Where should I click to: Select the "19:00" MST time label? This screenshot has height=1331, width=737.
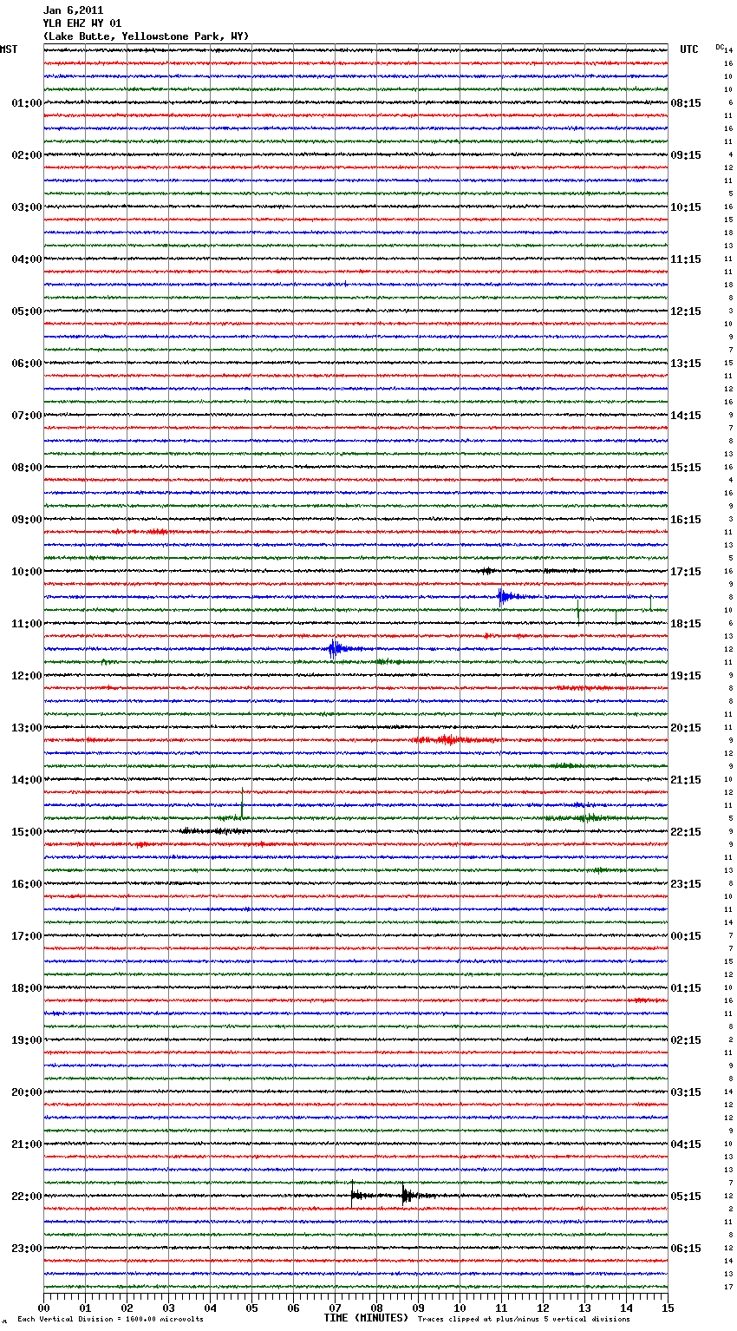27,1040
